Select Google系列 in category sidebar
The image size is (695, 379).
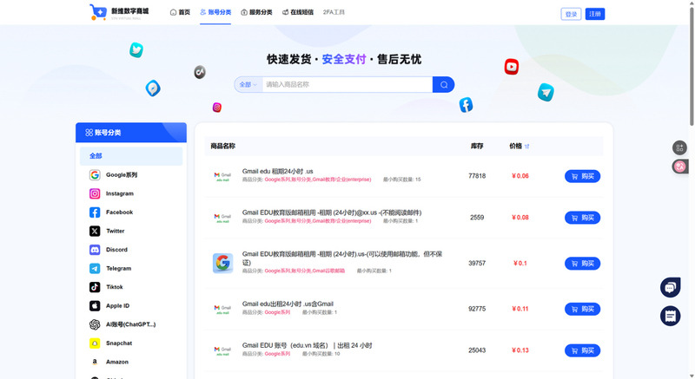pyautogui.click(x=121, y=175)
